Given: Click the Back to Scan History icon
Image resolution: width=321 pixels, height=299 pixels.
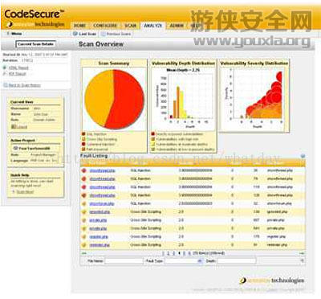Looking at the screenshot, I should (x=5, y=85).
